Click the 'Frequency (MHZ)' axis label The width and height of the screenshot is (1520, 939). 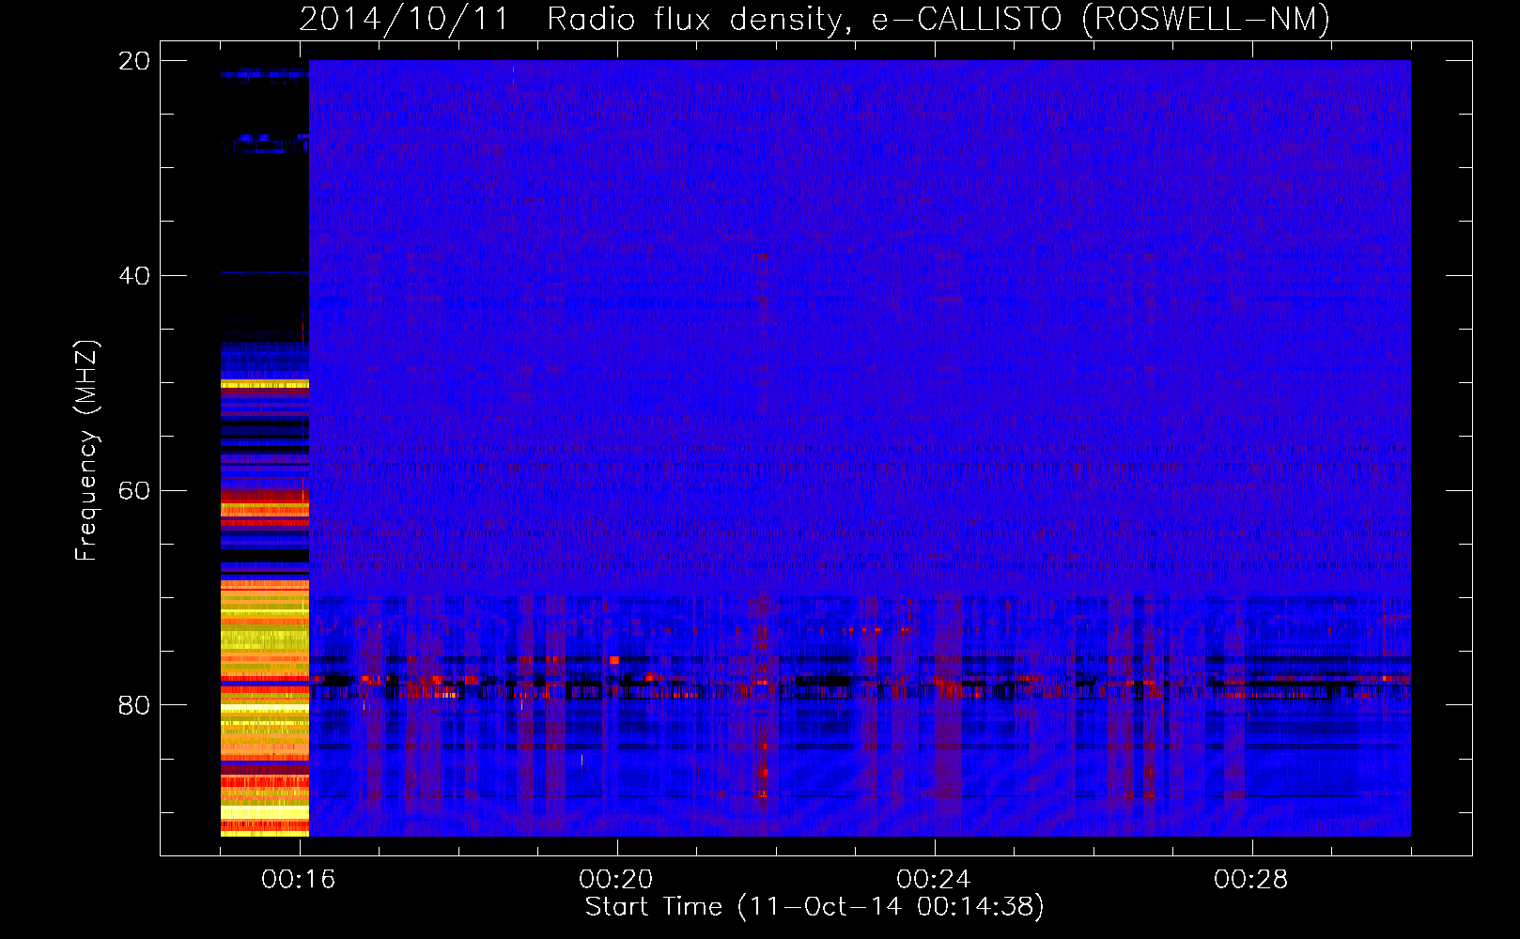86,451
